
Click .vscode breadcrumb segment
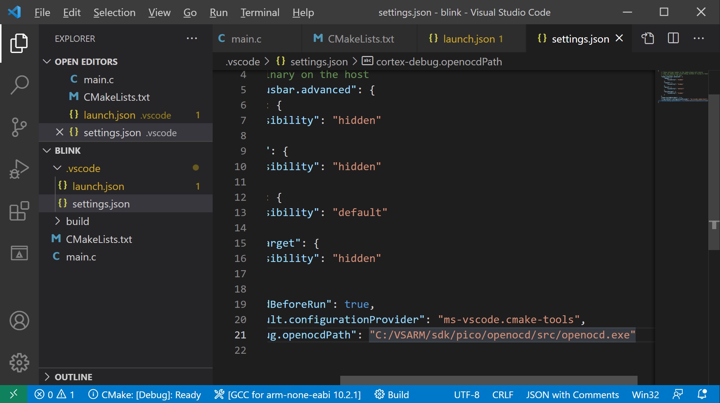coord(242,62)
